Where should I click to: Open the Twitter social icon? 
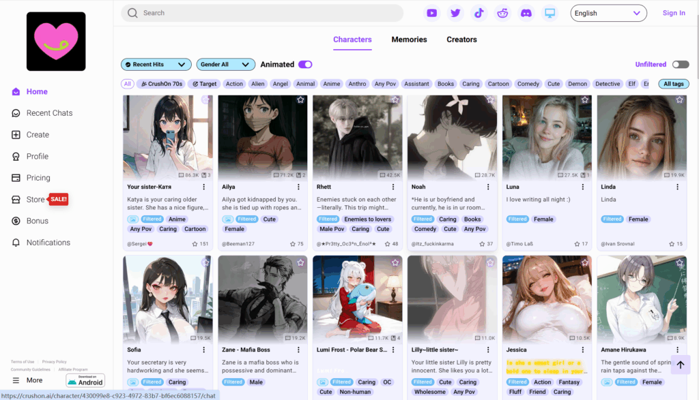click(x=455, y=13)
